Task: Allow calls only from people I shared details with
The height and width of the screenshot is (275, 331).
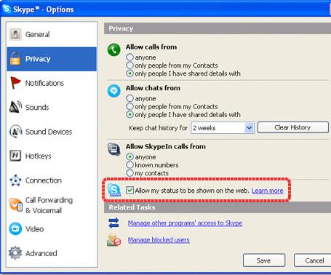Action: click(129, 73)
